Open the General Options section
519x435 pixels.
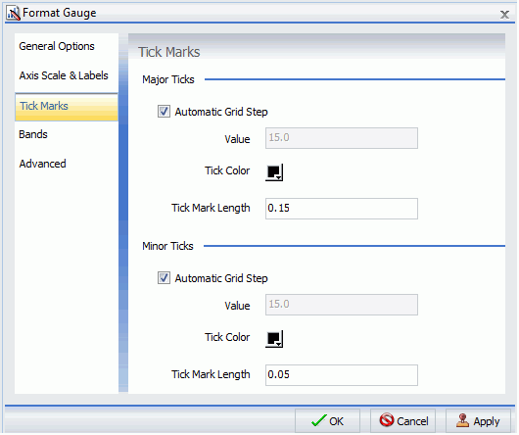coord(57,46)
